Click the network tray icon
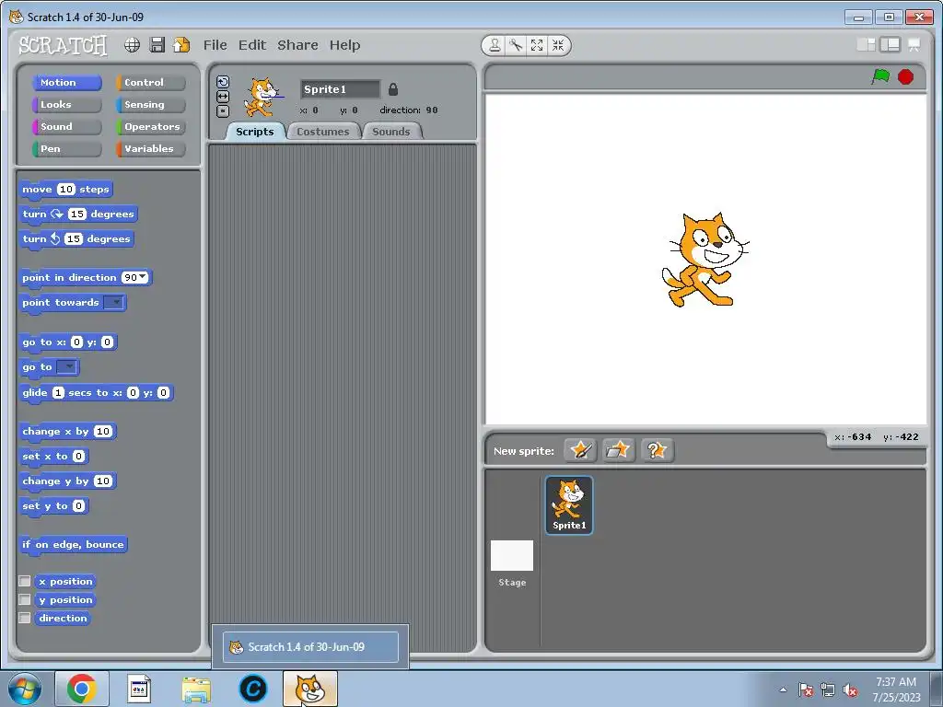The image size is (943, 707). tap(828, 690)
